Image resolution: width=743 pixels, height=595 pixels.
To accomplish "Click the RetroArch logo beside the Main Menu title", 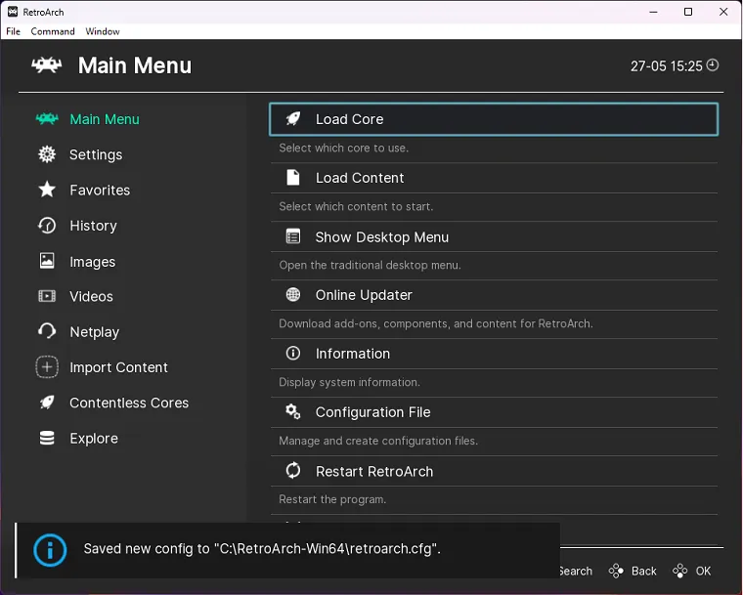I will point(47,65).
